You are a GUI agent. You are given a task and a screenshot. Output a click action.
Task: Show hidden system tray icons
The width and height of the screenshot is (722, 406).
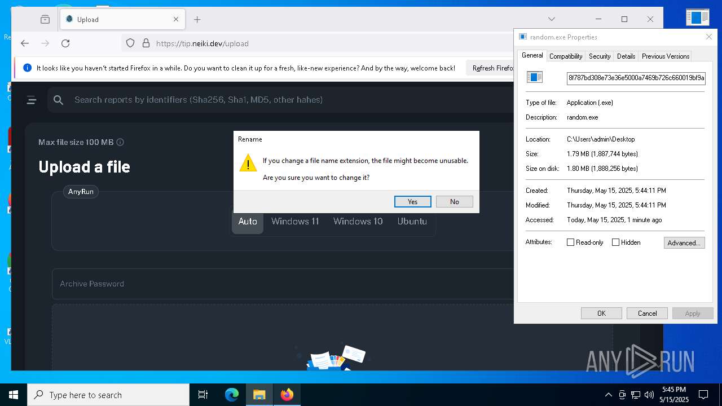(608, 395)
